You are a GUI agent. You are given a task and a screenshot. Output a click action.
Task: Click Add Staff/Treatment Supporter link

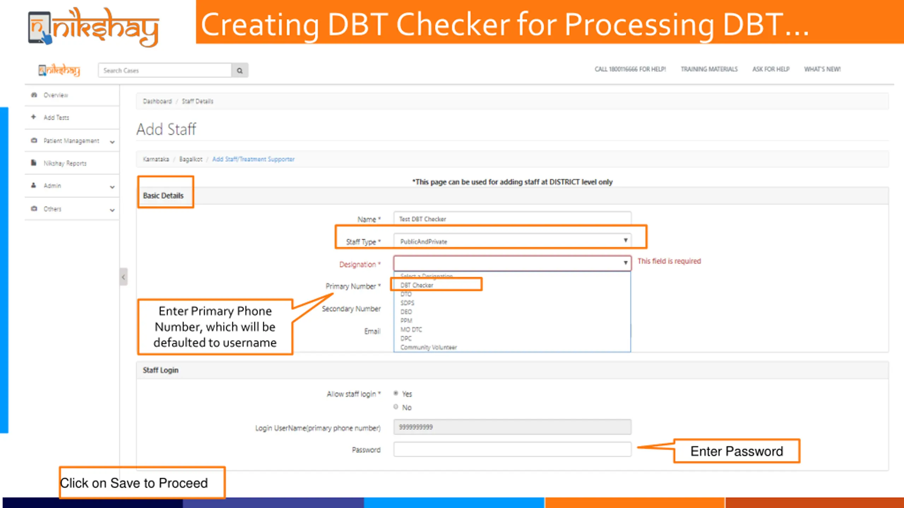click(x=253, y=159)
